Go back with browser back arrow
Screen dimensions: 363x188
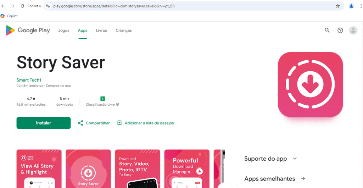3,6
